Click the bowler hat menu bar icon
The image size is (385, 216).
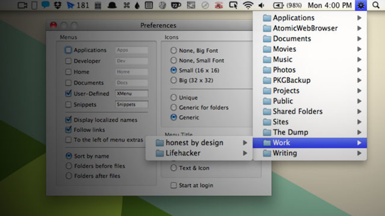click(x=112, y=5)
